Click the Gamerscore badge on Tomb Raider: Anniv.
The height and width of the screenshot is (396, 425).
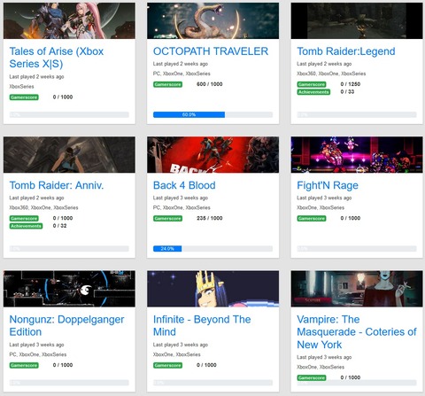[24, 219]
